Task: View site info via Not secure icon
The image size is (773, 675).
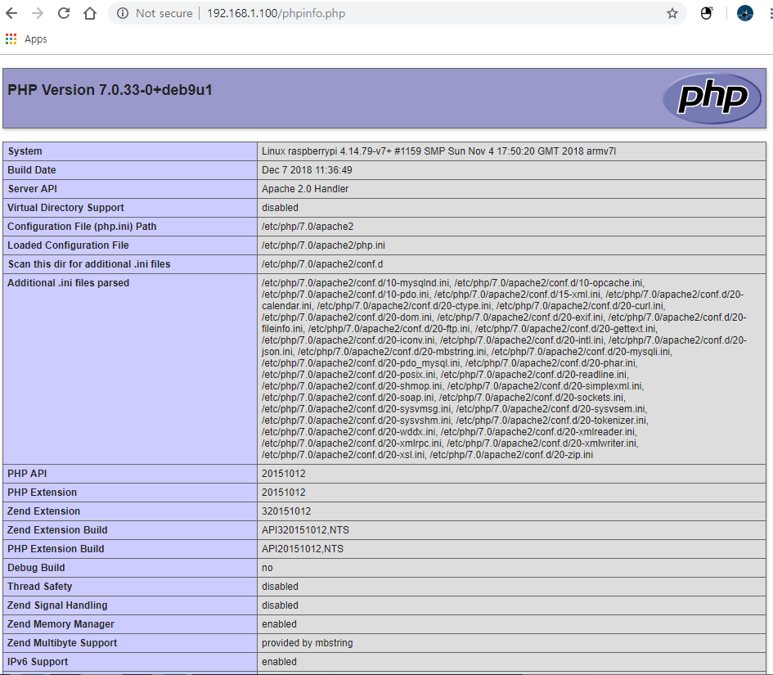Action: click(123, 13)
